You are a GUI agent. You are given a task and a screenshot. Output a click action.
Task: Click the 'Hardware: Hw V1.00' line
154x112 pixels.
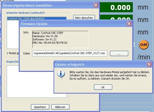[x=45, y=36]
